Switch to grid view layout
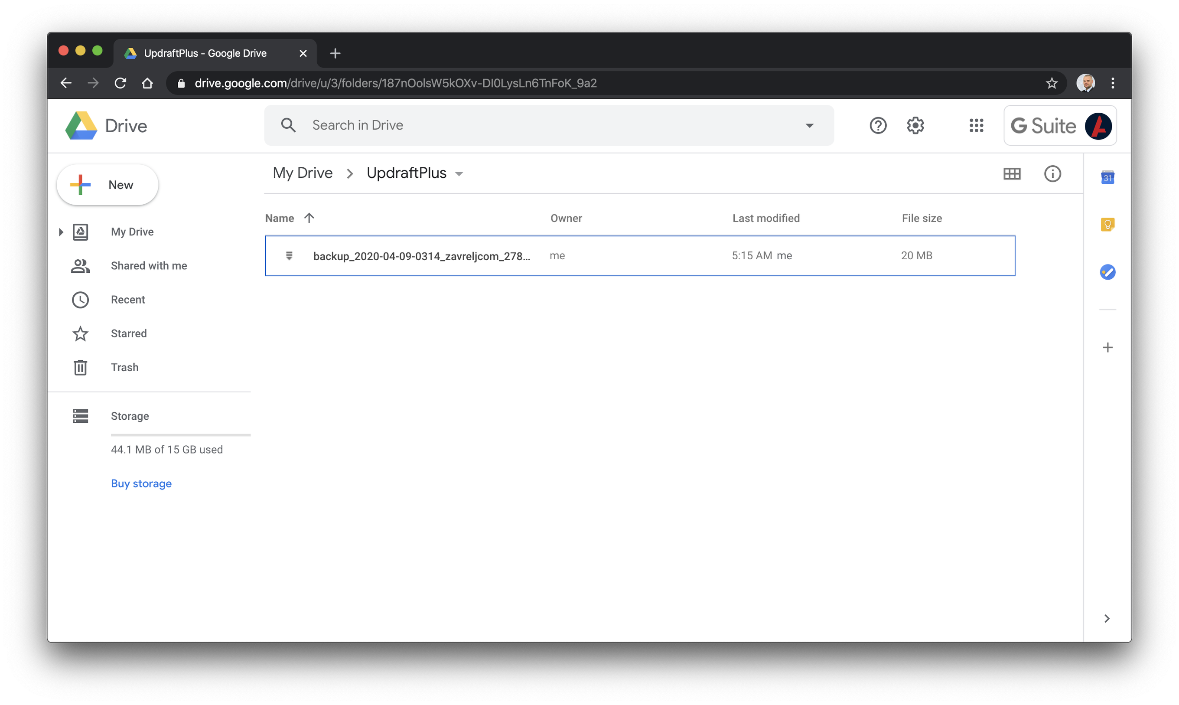 click(x=1011, y=174)
